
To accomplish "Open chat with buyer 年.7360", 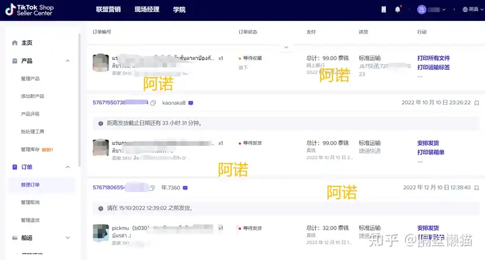I will click(185, 187).
